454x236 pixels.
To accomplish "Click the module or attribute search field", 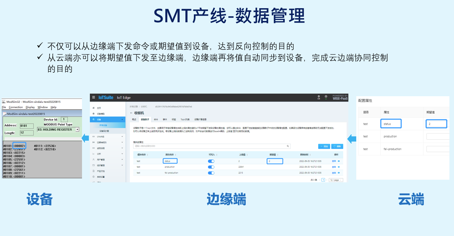I will [212, 146].
